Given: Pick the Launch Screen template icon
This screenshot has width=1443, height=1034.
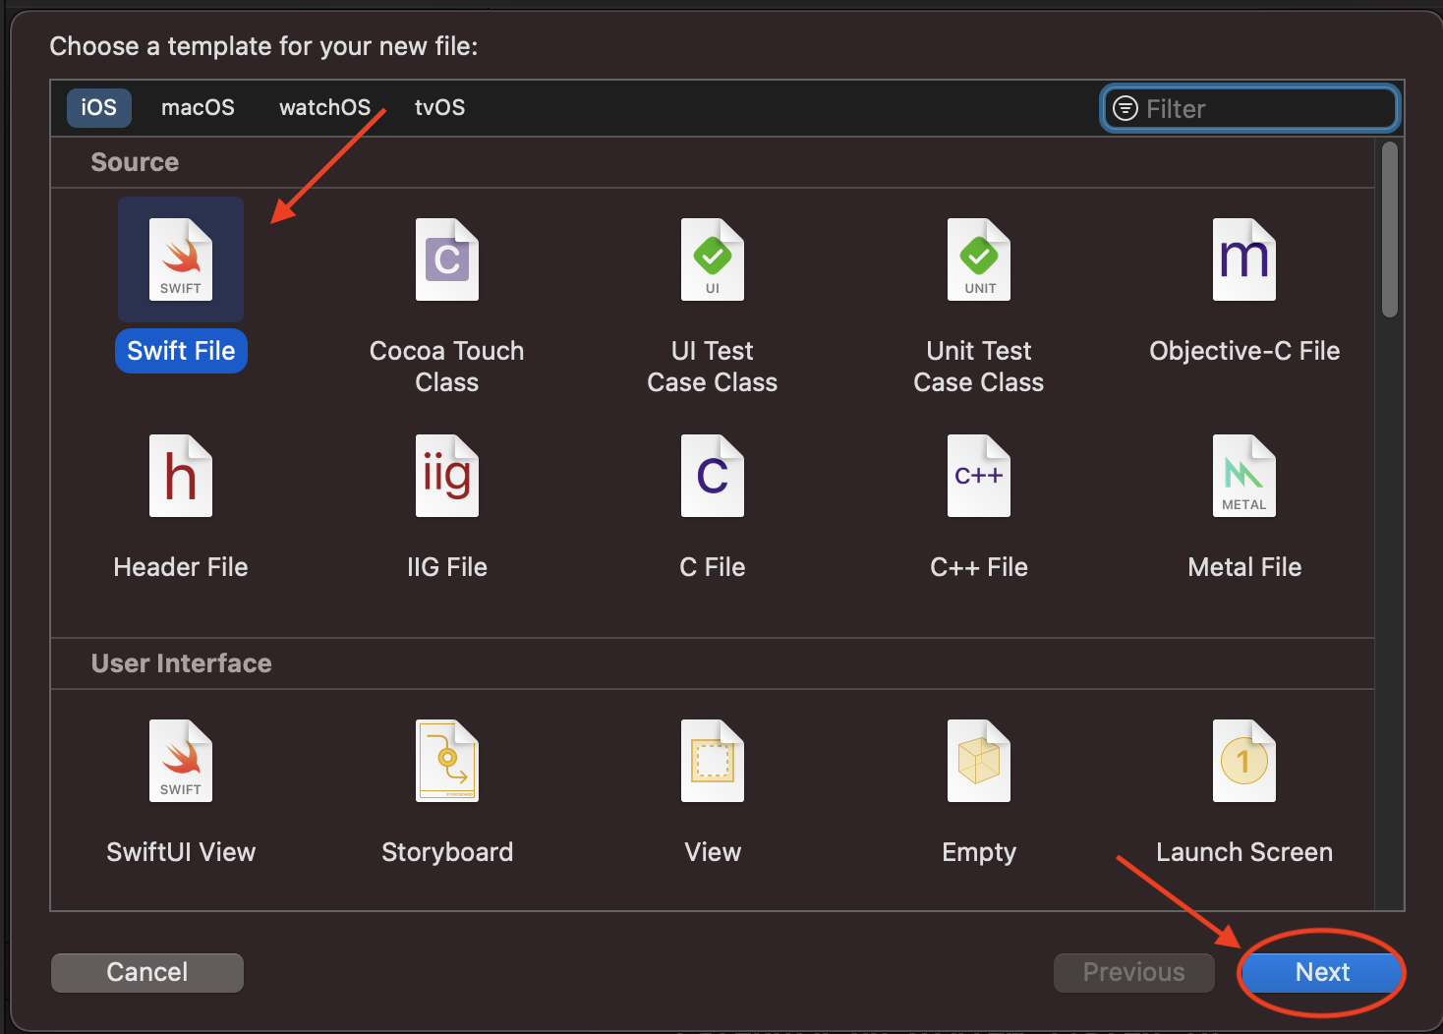Looking at the screenshot, I should point(1244,761).
